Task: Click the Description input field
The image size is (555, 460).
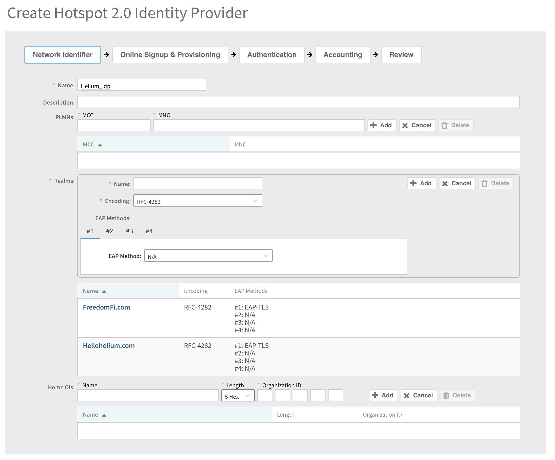Action: click(x=298, y=102)
